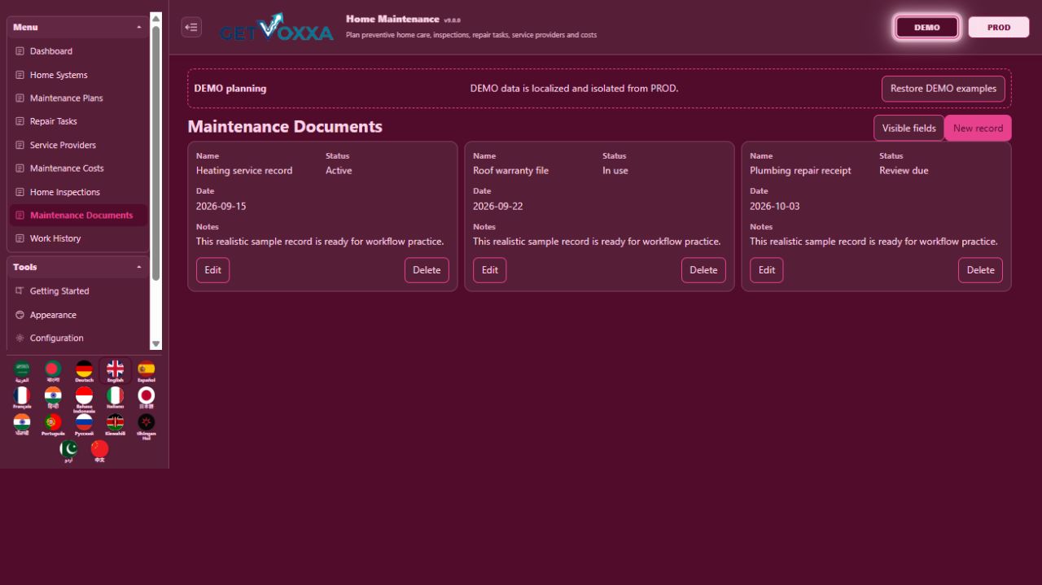This screenshot has height=585, width=1042.
Task: Collapse the Menu section
Action: 138,27
